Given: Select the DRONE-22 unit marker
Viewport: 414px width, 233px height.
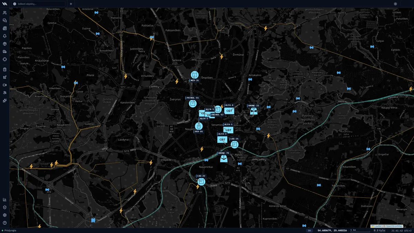Looking at the screenshot, I should click(254, 111).
